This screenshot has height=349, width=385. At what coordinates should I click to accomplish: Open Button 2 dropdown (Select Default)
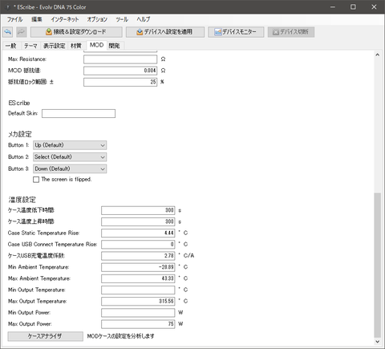(x=70, y=157)
